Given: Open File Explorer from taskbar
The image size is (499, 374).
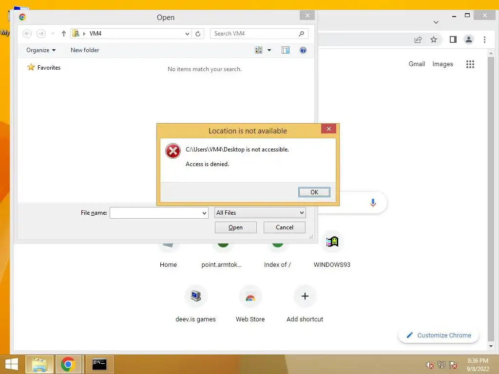Looking at the screenshot, I should [39, 364].
